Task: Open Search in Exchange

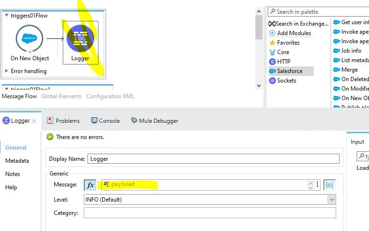Action: (299, 24)
